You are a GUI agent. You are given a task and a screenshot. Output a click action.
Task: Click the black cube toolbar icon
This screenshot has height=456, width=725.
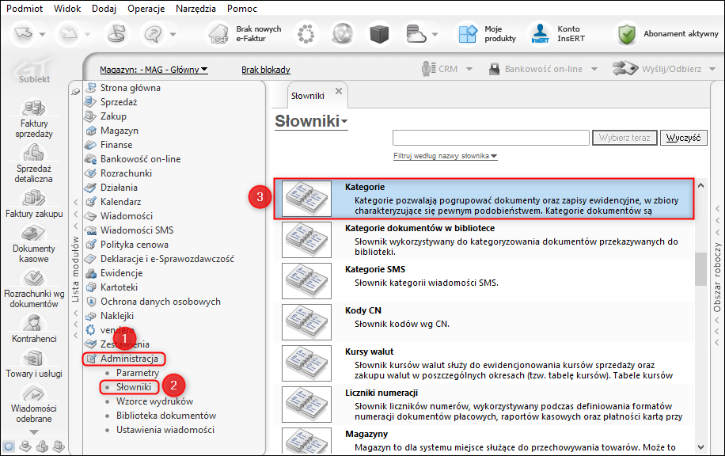point(379,34)
